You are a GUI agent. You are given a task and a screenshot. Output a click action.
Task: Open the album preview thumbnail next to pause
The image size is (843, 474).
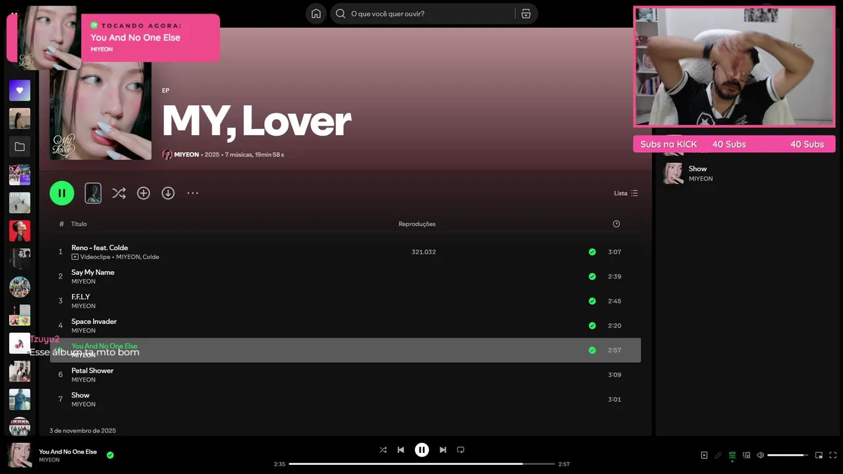coord(93,193)
